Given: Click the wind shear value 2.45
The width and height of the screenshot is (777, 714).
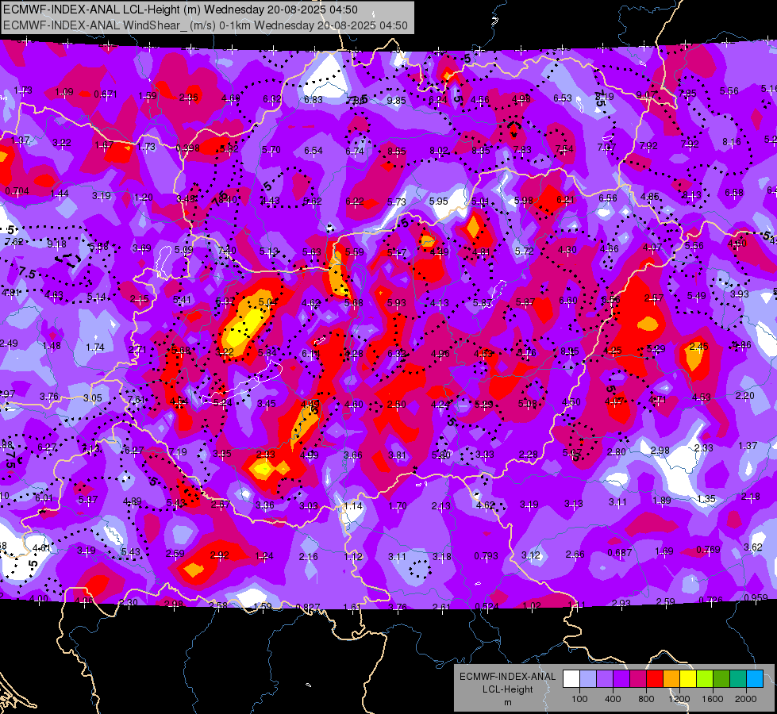Looking at the screenshot, I should [698, 347].
